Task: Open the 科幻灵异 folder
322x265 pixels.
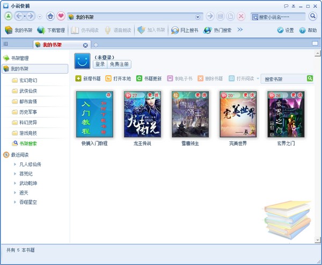Action: click(25, 123)
